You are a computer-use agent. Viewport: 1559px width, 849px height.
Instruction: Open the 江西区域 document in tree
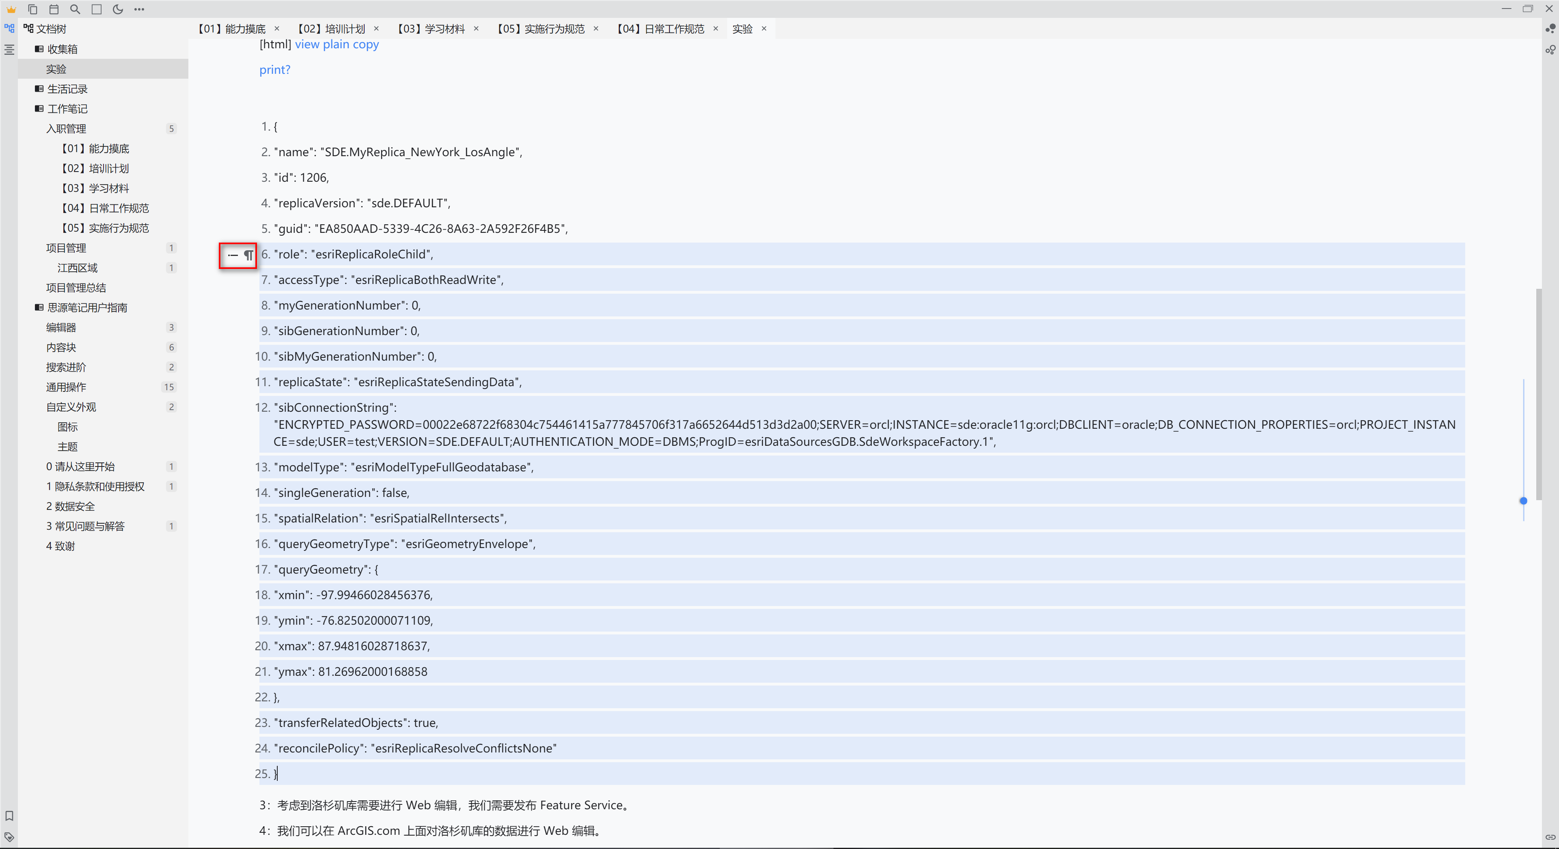pos(78,268)
